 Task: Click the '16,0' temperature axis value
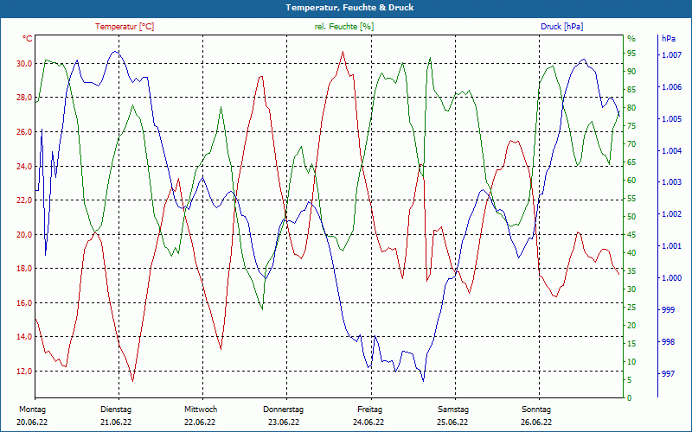(24, 303)
